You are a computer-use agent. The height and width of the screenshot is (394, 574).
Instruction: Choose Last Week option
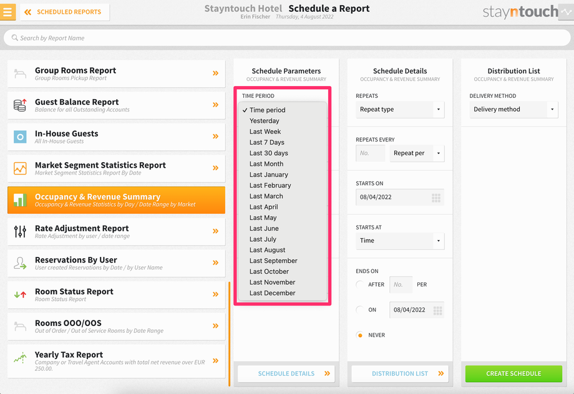point(282,132)
